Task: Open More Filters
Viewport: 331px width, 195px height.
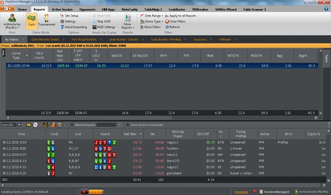Action: pyautogui.click(x=150, y=27)
